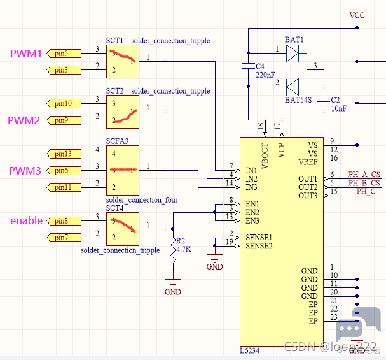Click the magenta enable annotation

point(26,221)
